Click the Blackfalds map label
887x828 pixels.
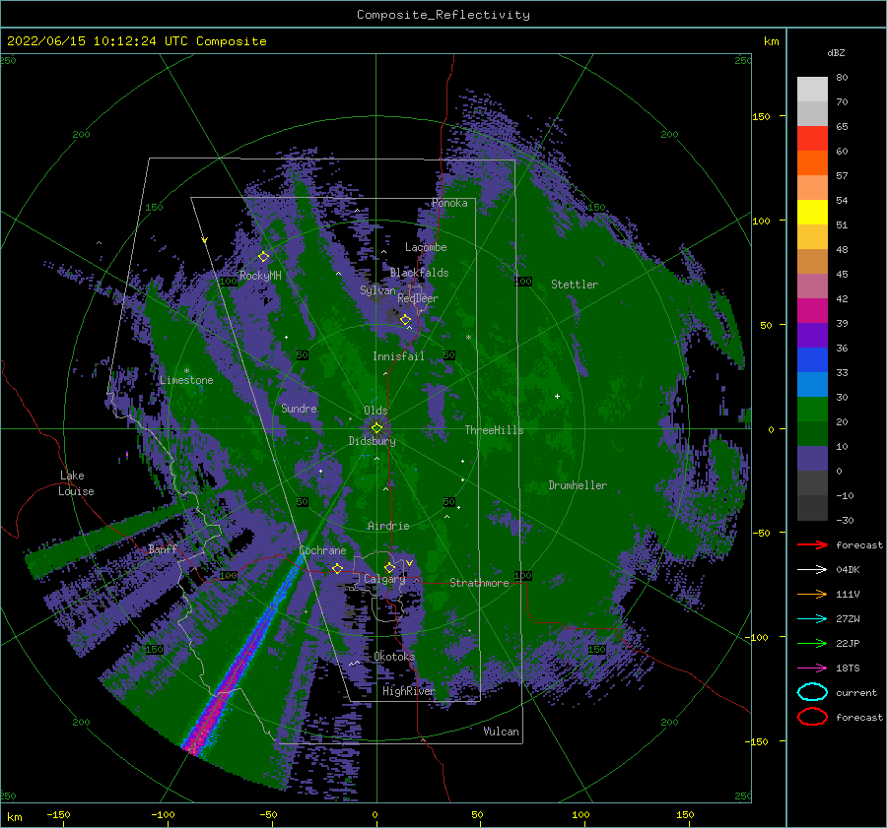coord(419,273)
